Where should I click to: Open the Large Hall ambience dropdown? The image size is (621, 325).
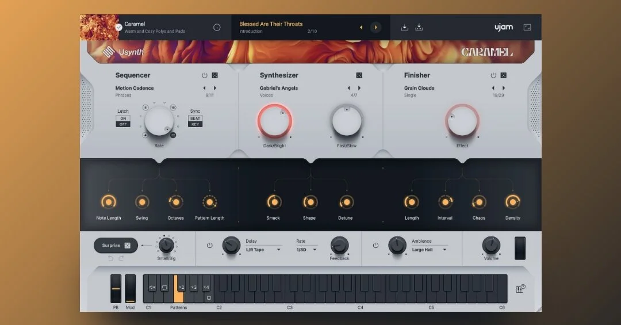coord(430,250)
